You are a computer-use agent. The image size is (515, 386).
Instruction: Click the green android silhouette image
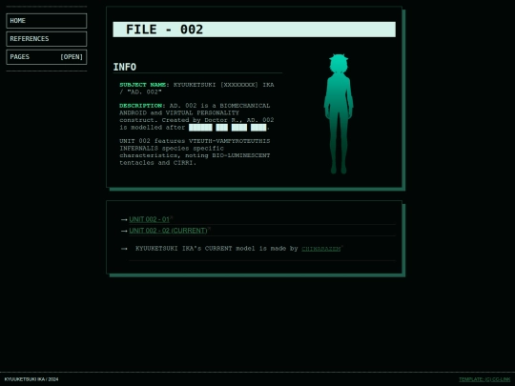(x=339, y=113)
